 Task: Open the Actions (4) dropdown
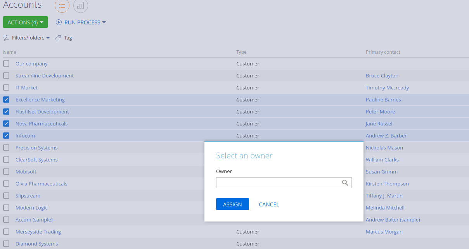pyautogui.click(x=25, y=22)
